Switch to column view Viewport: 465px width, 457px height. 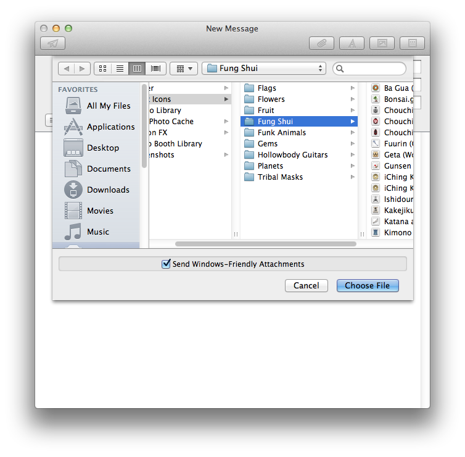tap(137, 69)
